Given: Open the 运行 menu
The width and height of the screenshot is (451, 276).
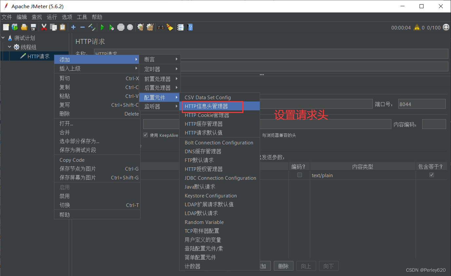Looking at the screenshot, I should (52, 17).
